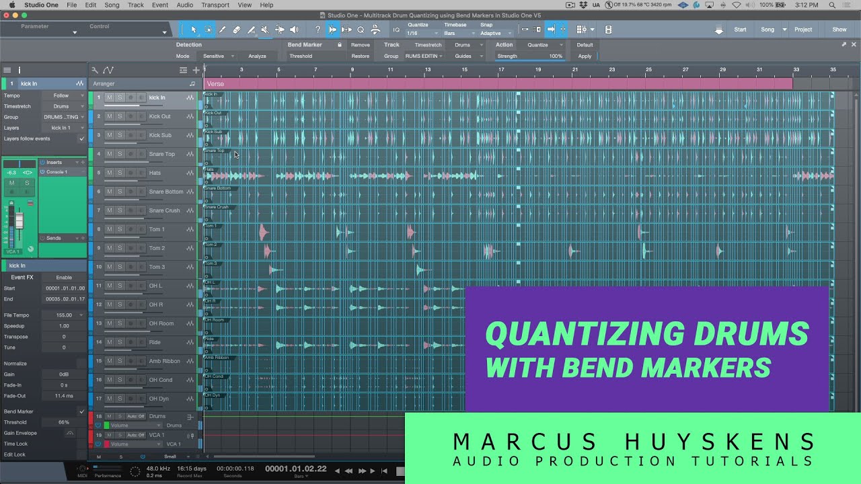Open the Quantize panel Q icon
The height and width of the screenshot is (484, 861).
pos(361,30)
